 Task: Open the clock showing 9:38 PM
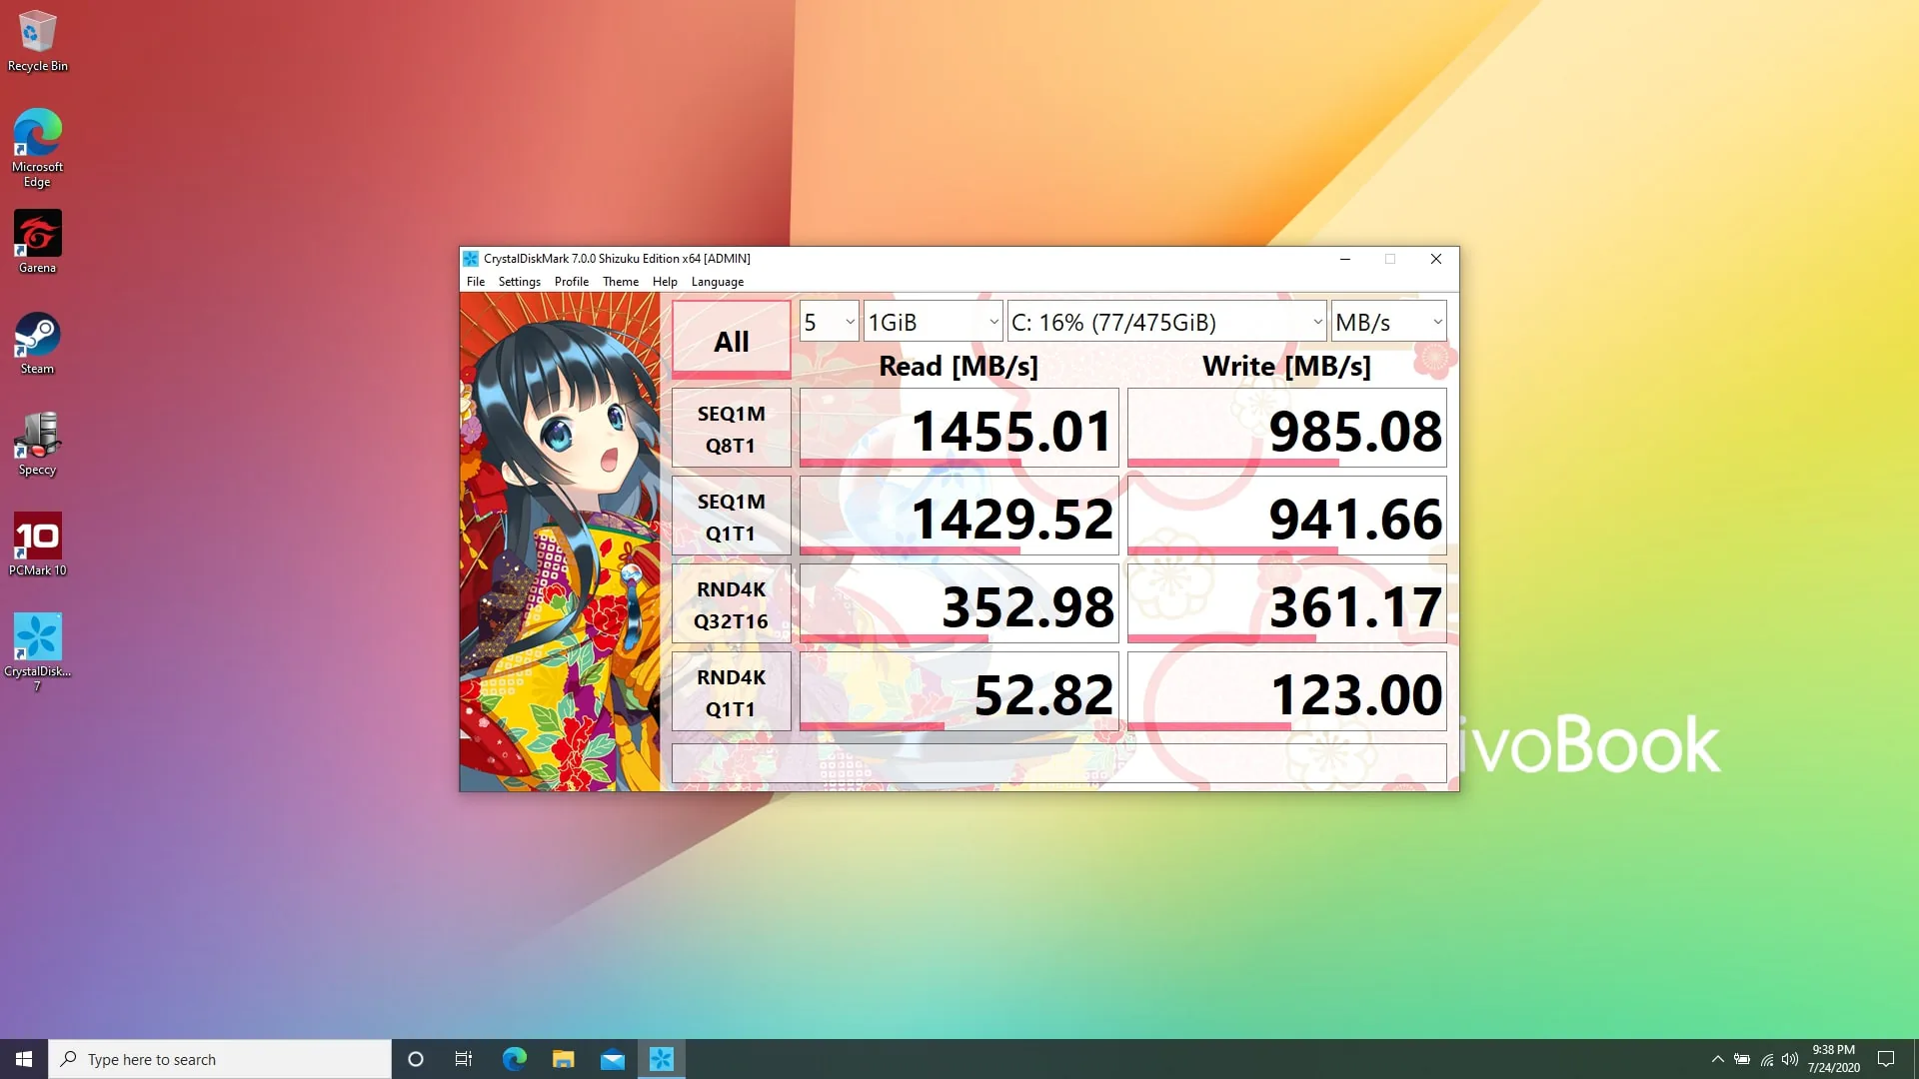(1833, 1059)
